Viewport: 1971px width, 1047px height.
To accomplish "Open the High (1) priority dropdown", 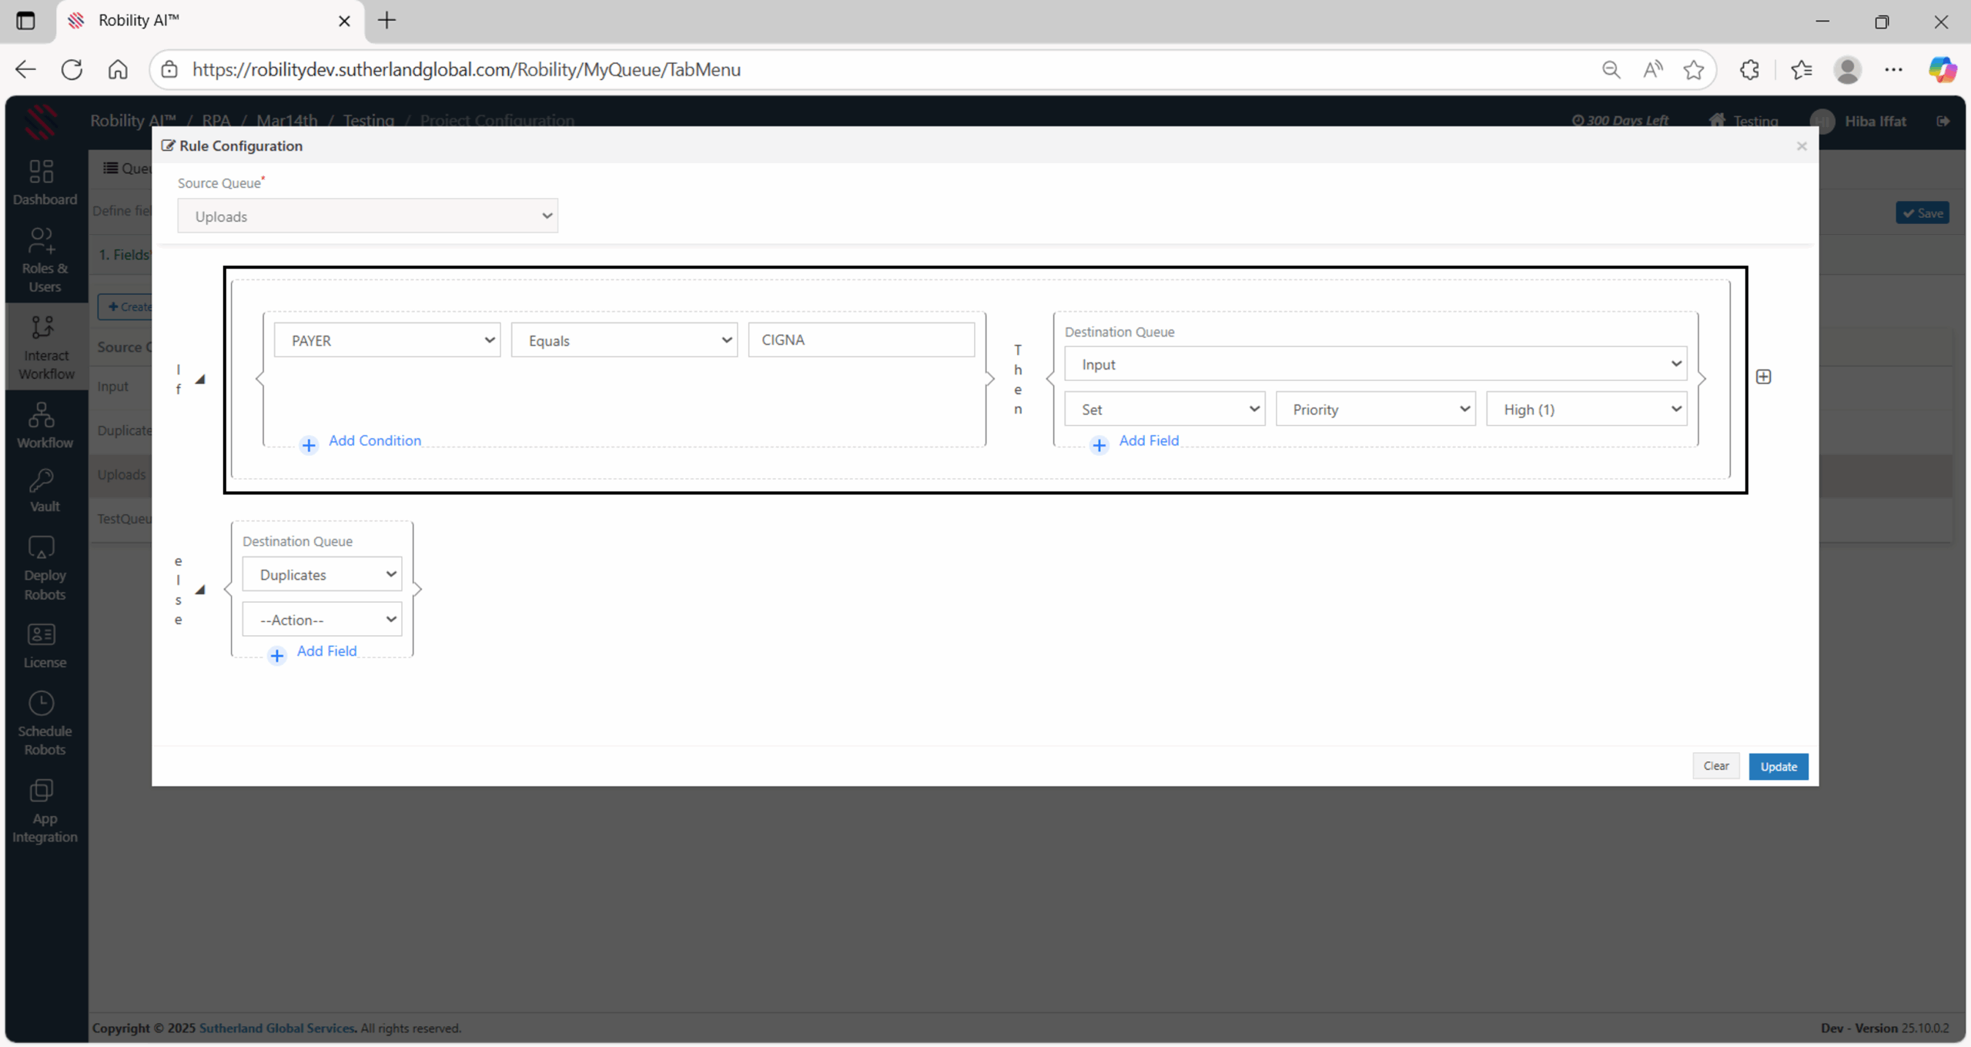I will (1586, 410).
